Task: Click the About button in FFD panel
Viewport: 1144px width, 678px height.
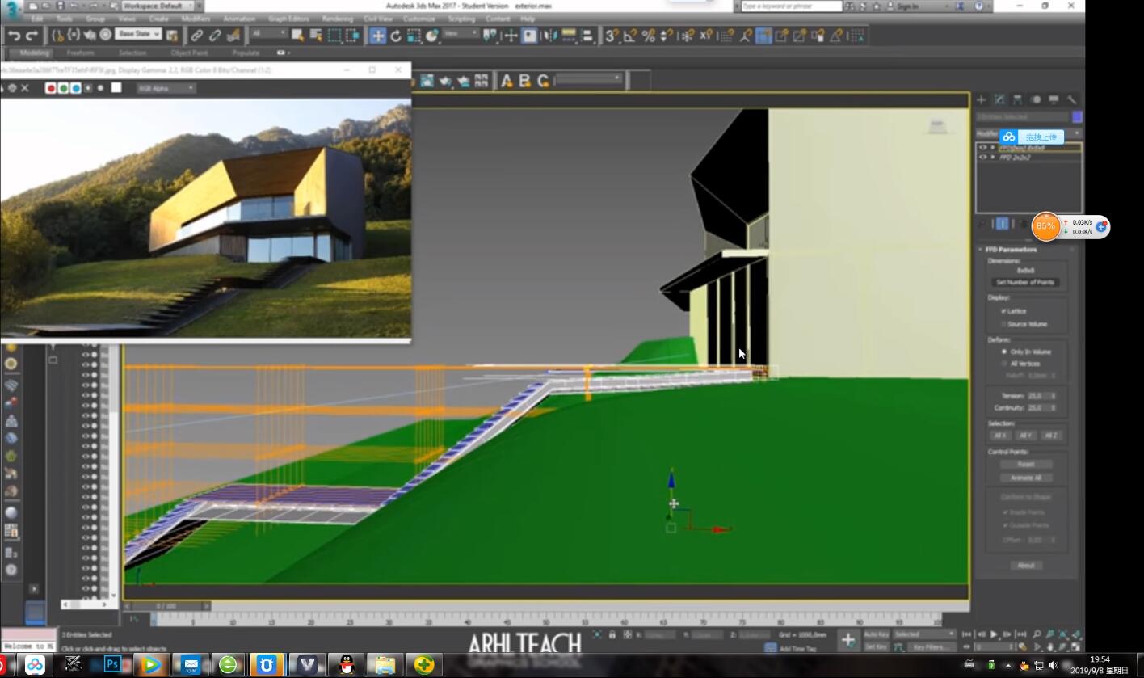Action: pyautogui.click(x=1026, y=566)
